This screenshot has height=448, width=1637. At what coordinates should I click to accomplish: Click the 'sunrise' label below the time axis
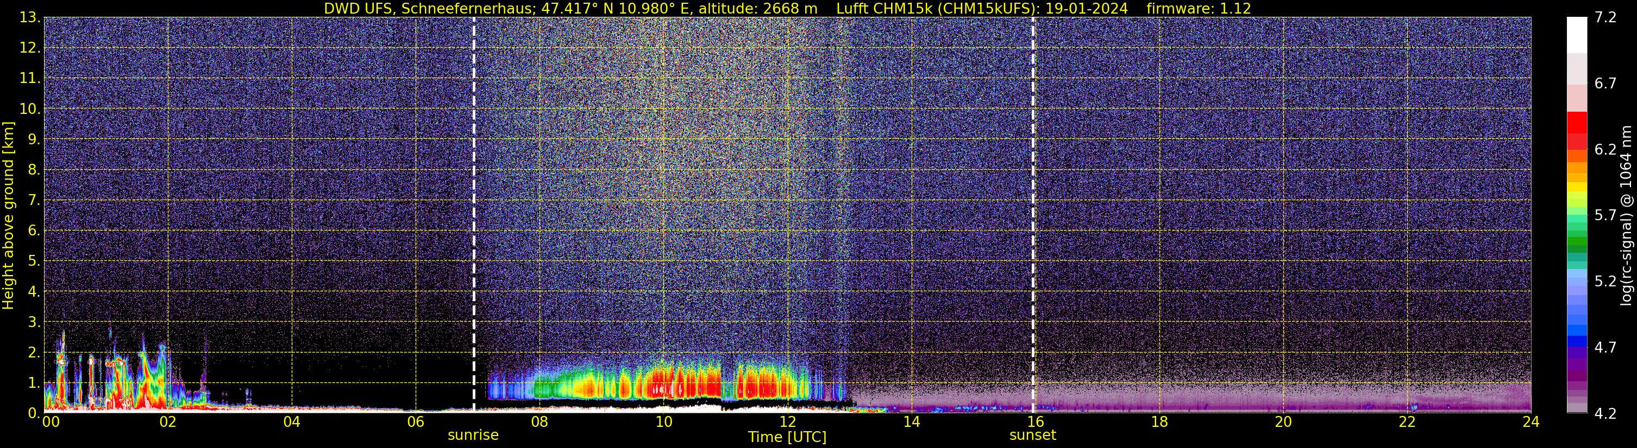(473, 436)
